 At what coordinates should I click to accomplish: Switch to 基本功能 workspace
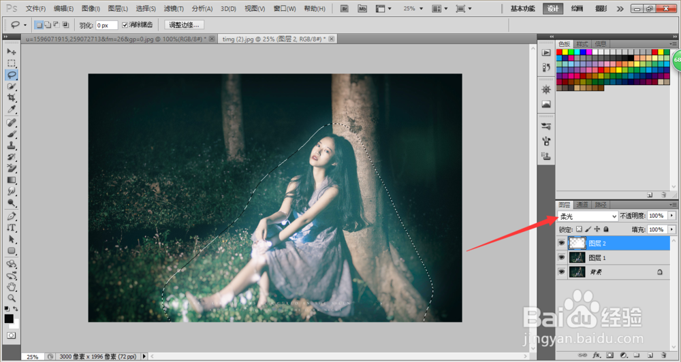pos(522,9)
